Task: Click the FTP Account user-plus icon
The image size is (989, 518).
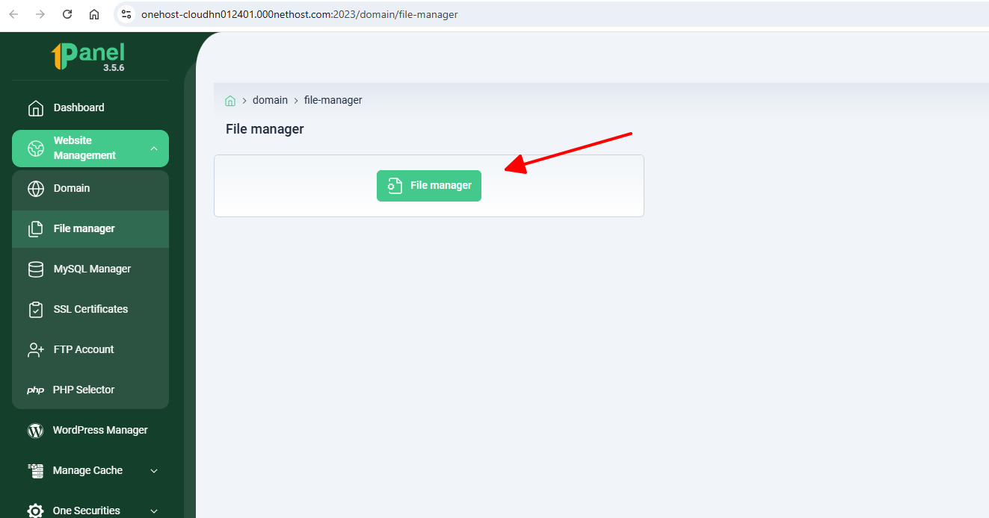Action: (35, 349)
